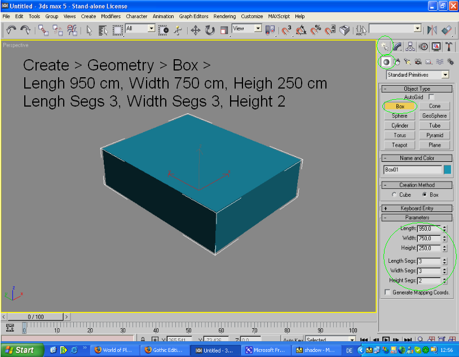Viewport: 459px width, 357px height.
Task: Click into the Length value field
Action: tap(429, 229)
